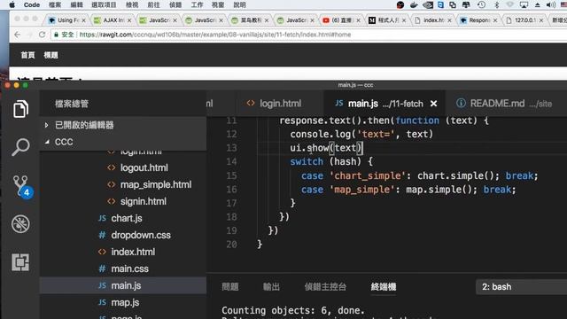Viewport: 567px width, 319px height.
Task: Open the Code menu in menu bar
Action: (32, 4)
